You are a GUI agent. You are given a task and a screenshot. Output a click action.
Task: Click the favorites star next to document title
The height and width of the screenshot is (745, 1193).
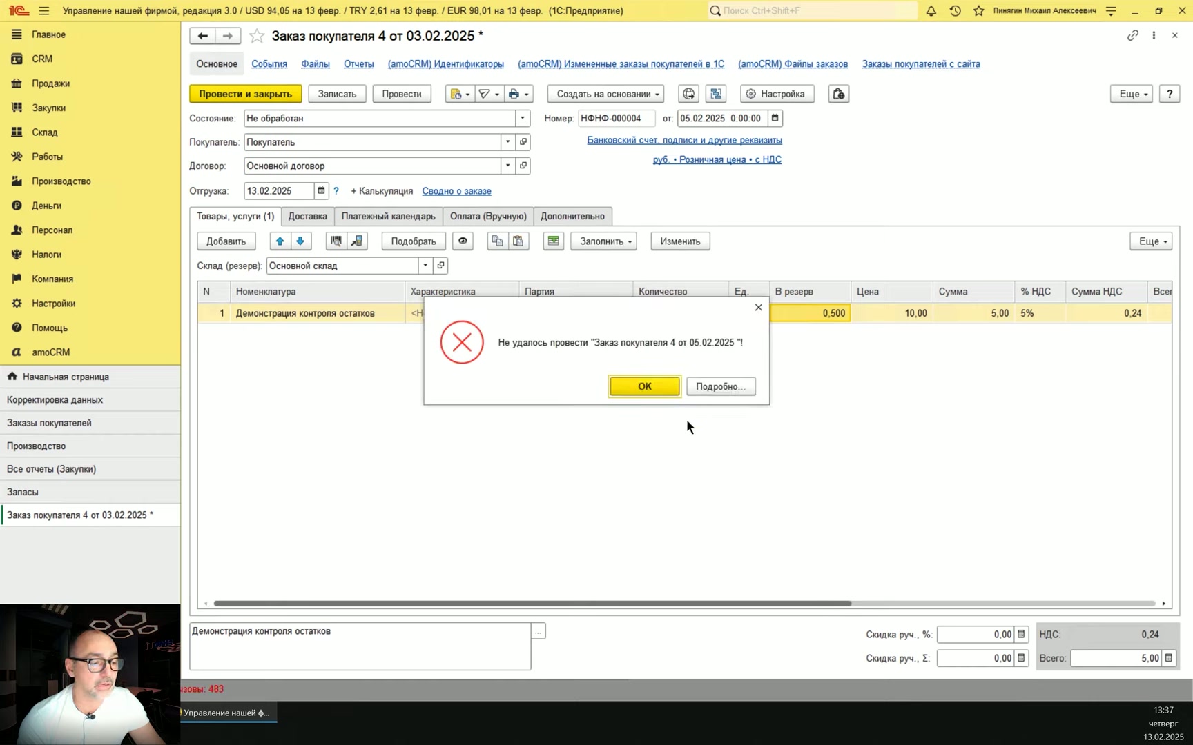tap(257, 36)
